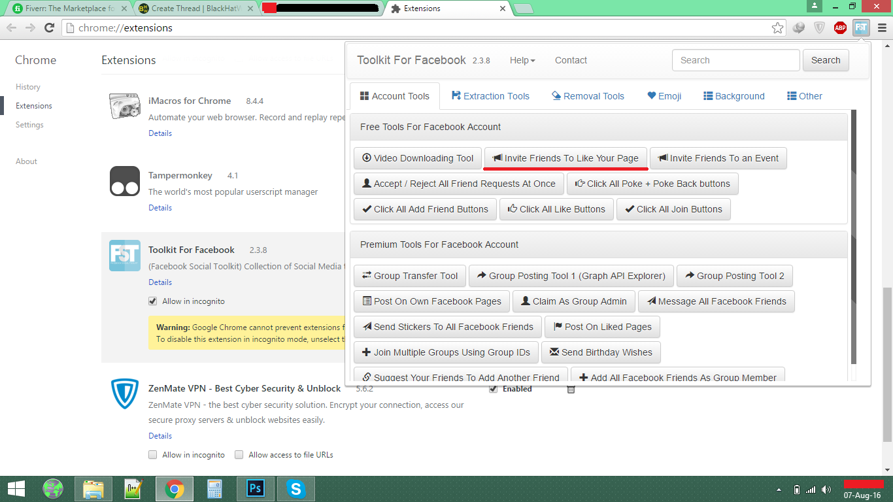Image resolution: width=893 pixels, height=502 pixels.
Task: Uncheck the Enabled box for ZenMate VPN
Action: [x=494, y=389]
